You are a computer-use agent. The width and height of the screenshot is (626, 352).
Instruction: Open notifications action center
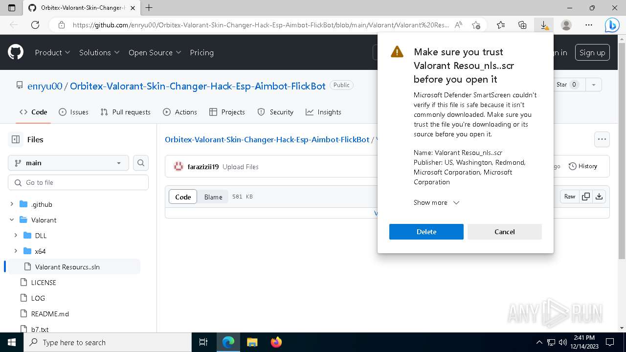(610, 342)
